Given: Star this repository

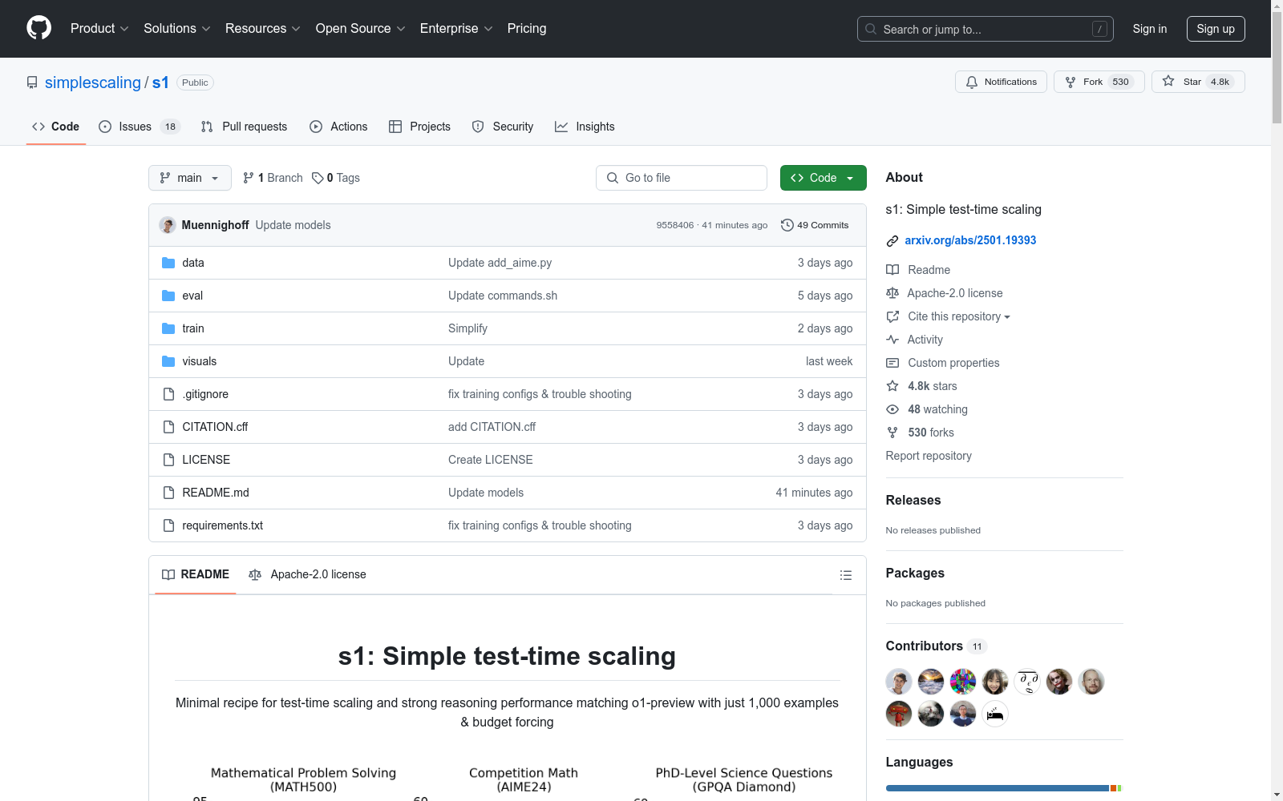Looking at the screenshot, I should pos(1198,82).
